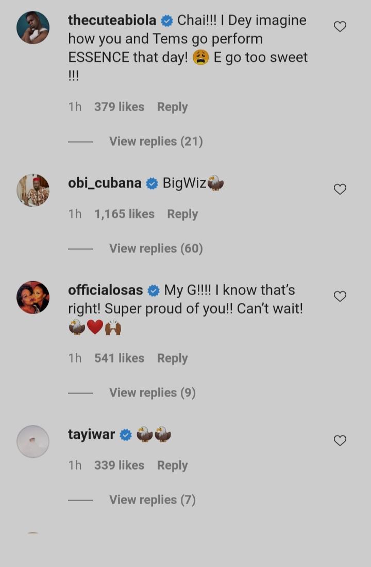
Task: Open the obi_cubana username link
Action: [105, 183]
